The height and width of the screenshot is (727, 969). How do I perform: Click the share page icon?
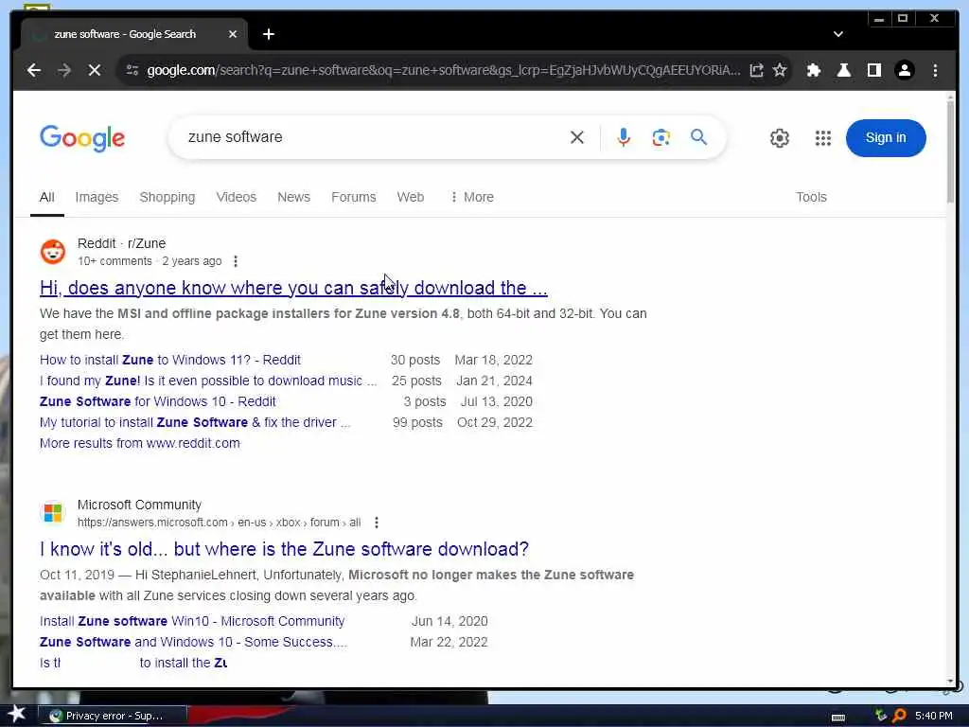(756, 70)
